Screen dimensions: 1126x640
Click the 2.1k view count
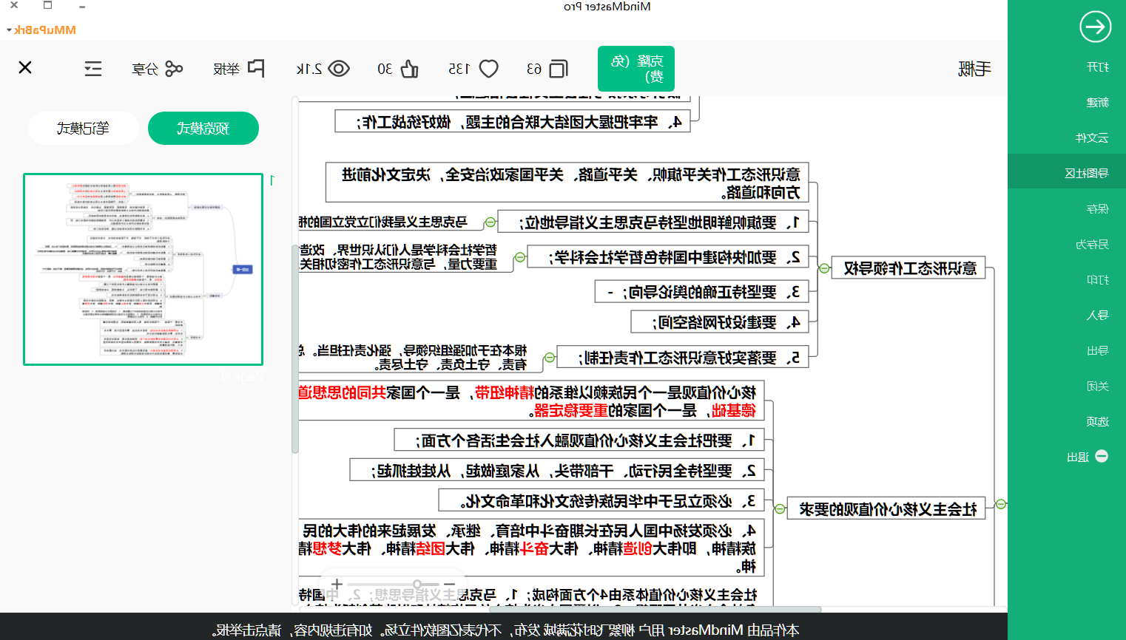[309, 69]
